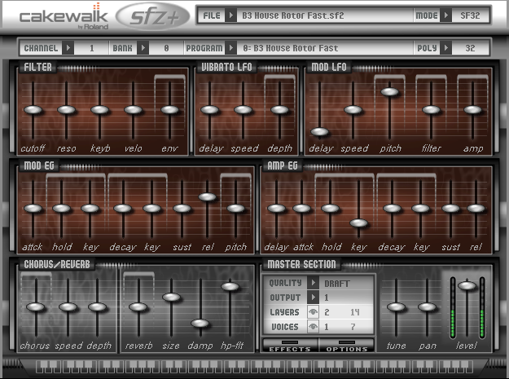Viewport: 509px width, 379px height.
Task: Click the SF32 mode value
Action: (470, 15)
